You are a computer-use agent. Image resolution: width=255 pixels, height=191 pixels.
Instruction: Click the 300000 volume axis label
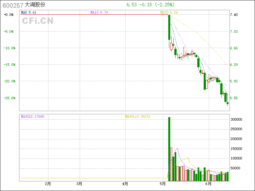coord(237,119)
